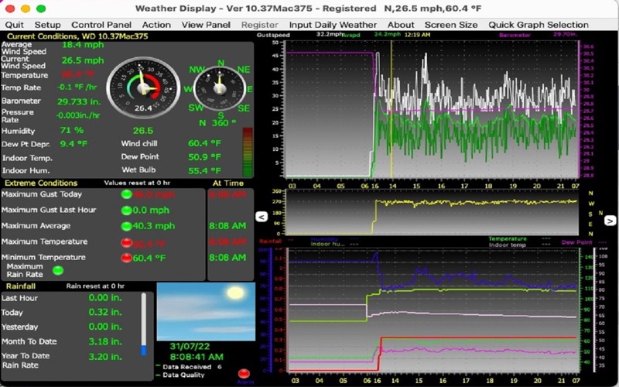619x387 pixels.
Task: Click the red light beside Minimum Temperature
Action: 126,258
